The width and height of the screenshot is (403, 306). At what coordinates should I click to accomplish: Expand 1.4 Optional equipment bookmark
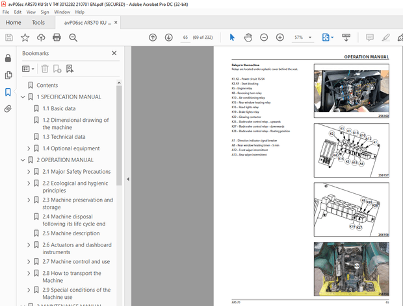point(29,148)
